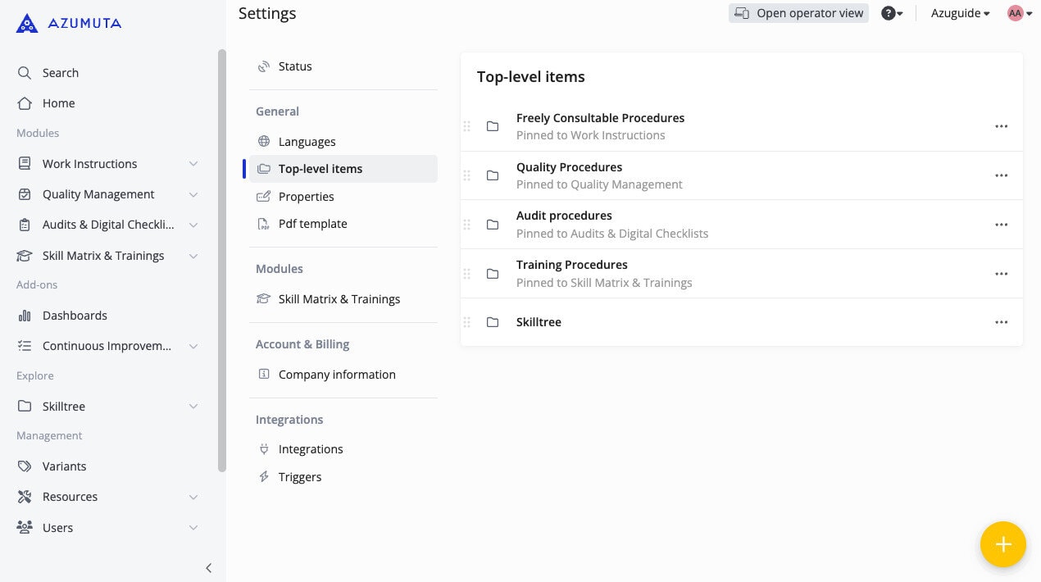This screenshot has width=1041, height=582.
Task: Open three-dot menu for Freely Consultable Procedures
Action: click(1001, 126)
